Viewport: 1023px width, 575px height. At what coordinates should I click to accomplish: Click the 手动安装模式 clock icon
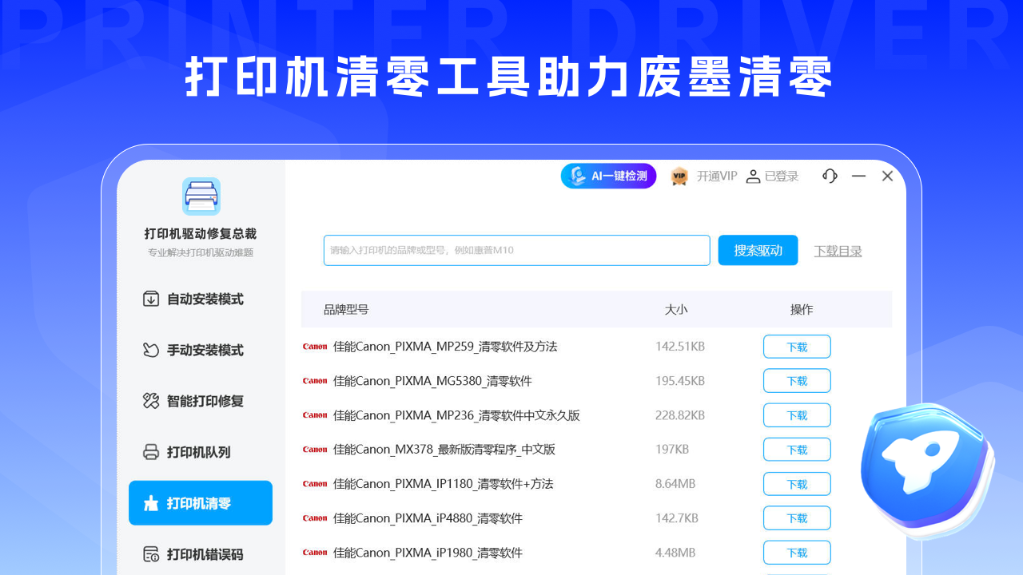tap(151, 350)
